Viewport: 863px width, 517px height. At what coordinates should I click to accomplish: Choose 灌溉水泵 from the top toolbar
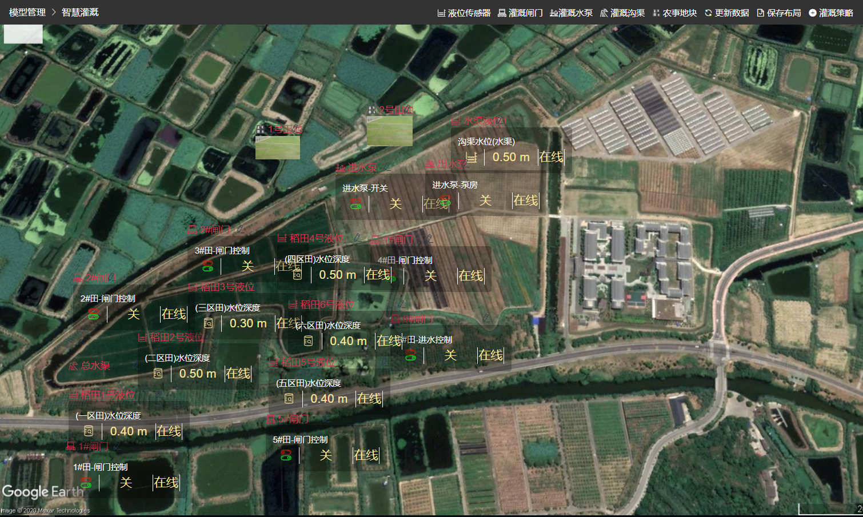coord(571,13)
